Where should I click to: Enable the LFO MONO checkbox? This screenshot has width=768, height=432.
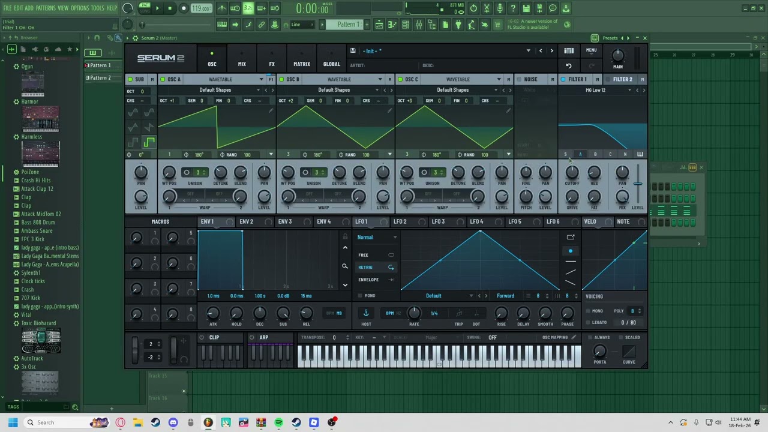360,296
